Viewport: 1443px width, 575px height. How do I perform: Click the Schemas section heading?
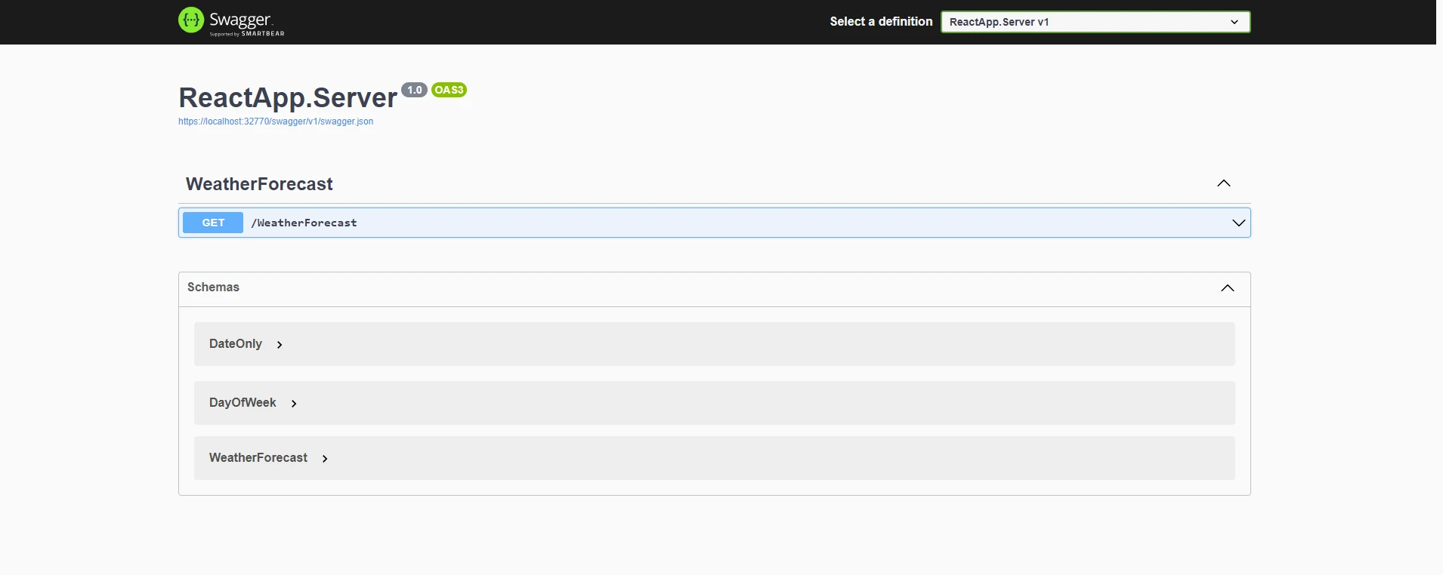pyautogui.click(x=213, y=287)
